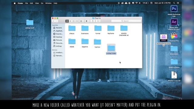Screen dimensions: 194x109
Task: Open Notification Center icon
Action: [x=178, y=3]
